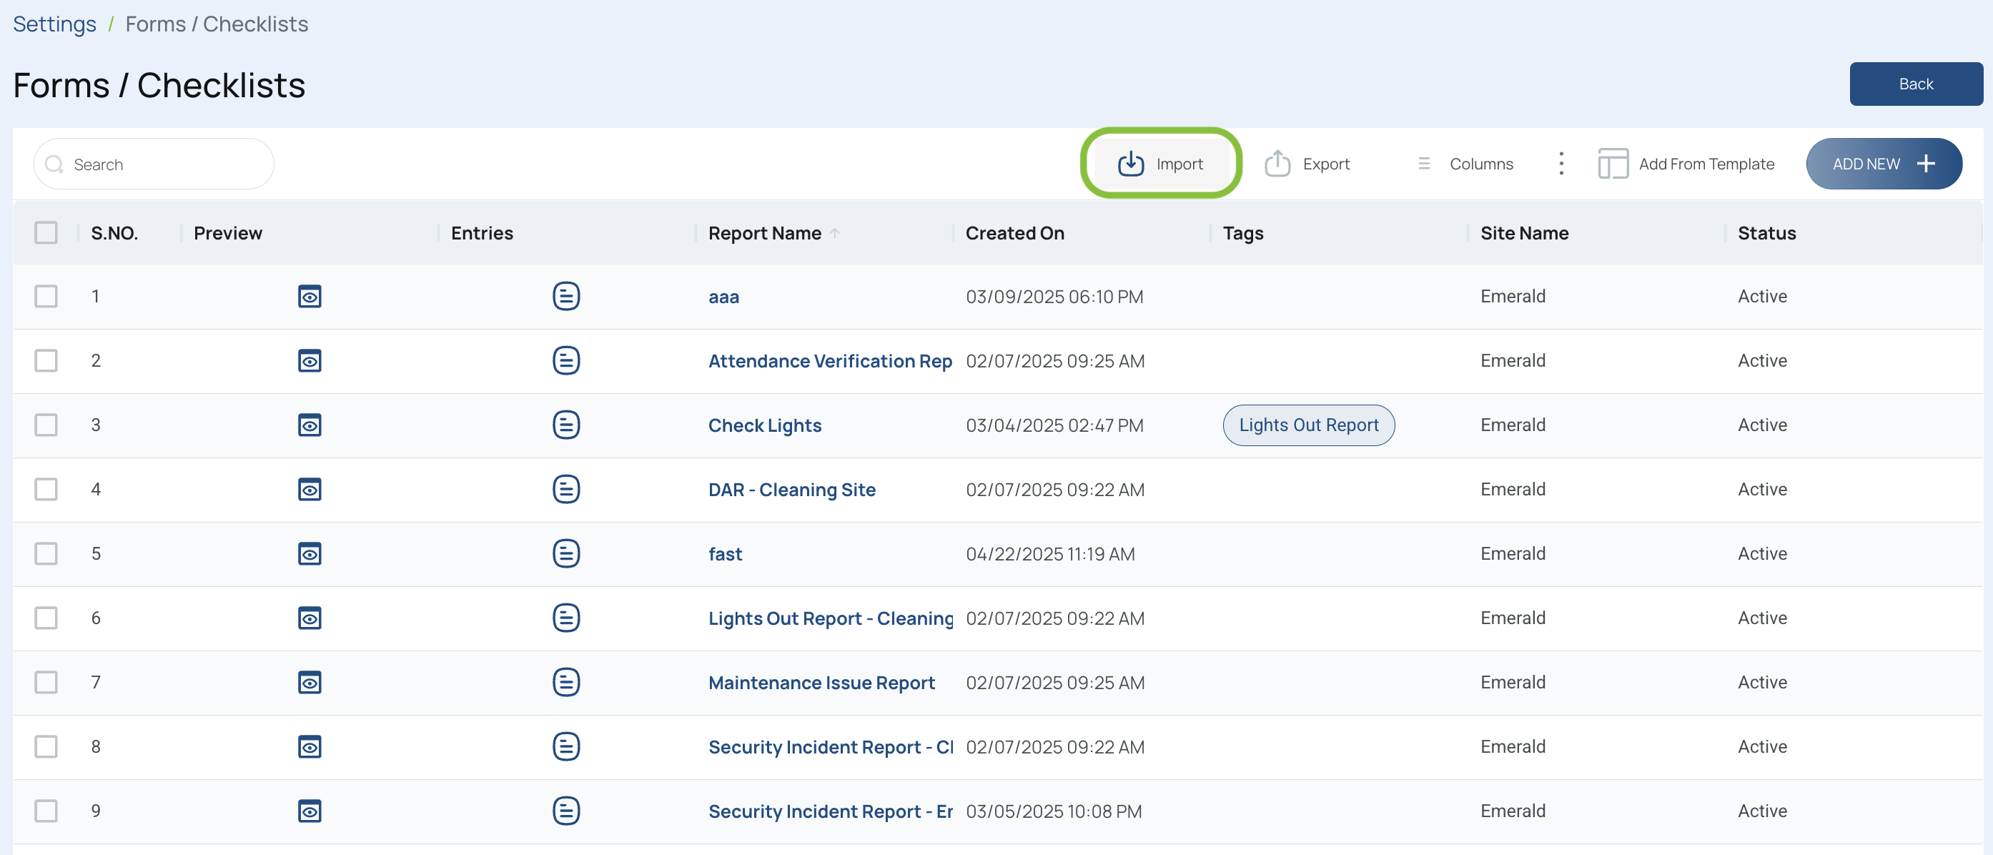This screenshot has width=1993, height=855.
Task: Open the DAR - Cleaning Site link
Action: click(791, 489)
